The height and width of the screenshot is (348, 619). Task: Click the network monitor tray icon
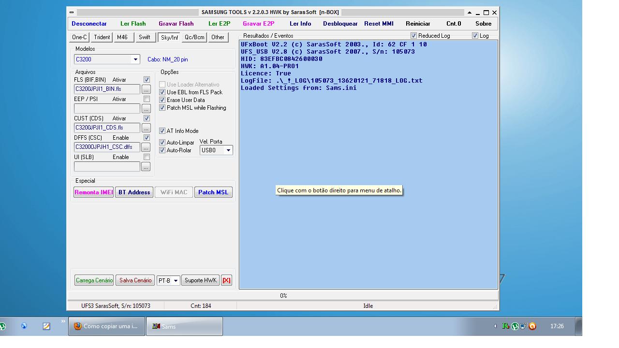(523, 326)
